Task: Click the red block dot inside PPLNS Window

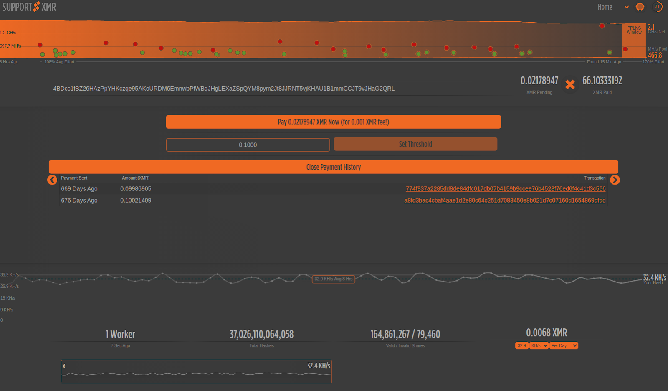Action: click(x=625, y=49)
